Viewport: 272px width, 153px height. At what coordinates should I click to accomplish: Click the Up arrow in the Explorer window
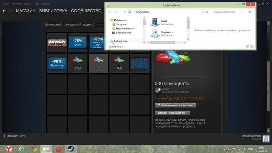tap(125, 12)
